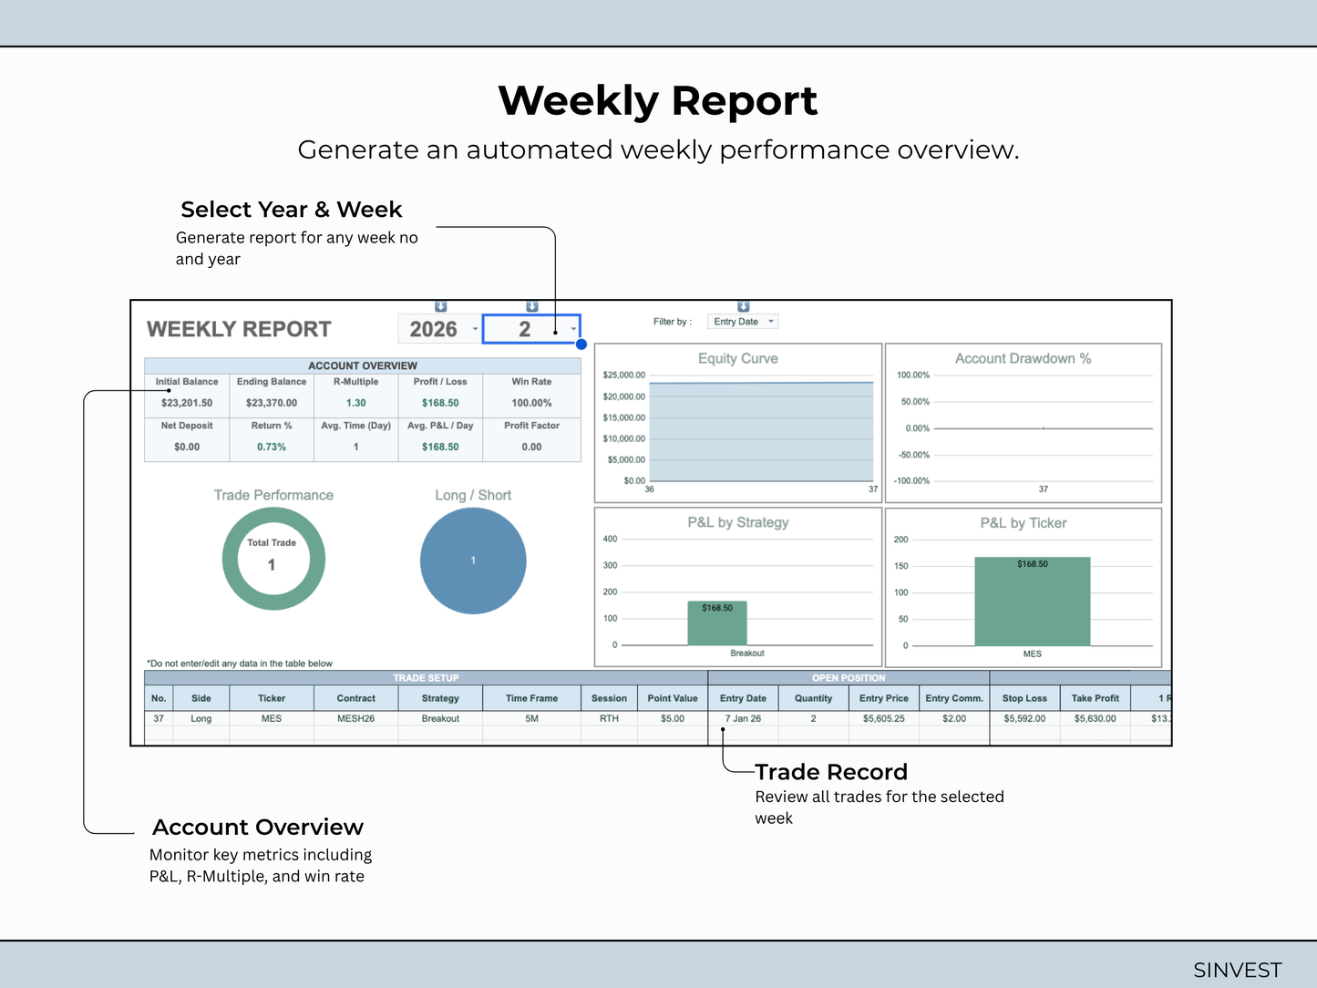This screenshot has height=988, width=1317.
Task: Click the Entry Date column header
Action: coord(743,698)
